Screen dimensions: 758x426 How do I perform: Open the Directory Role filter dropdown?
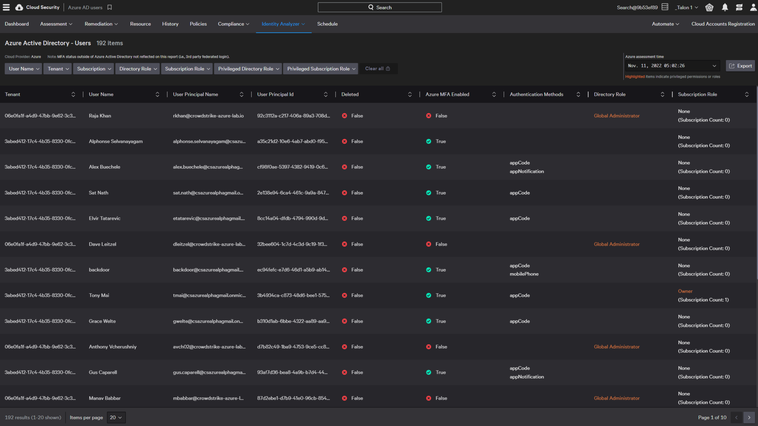point(137,68)
